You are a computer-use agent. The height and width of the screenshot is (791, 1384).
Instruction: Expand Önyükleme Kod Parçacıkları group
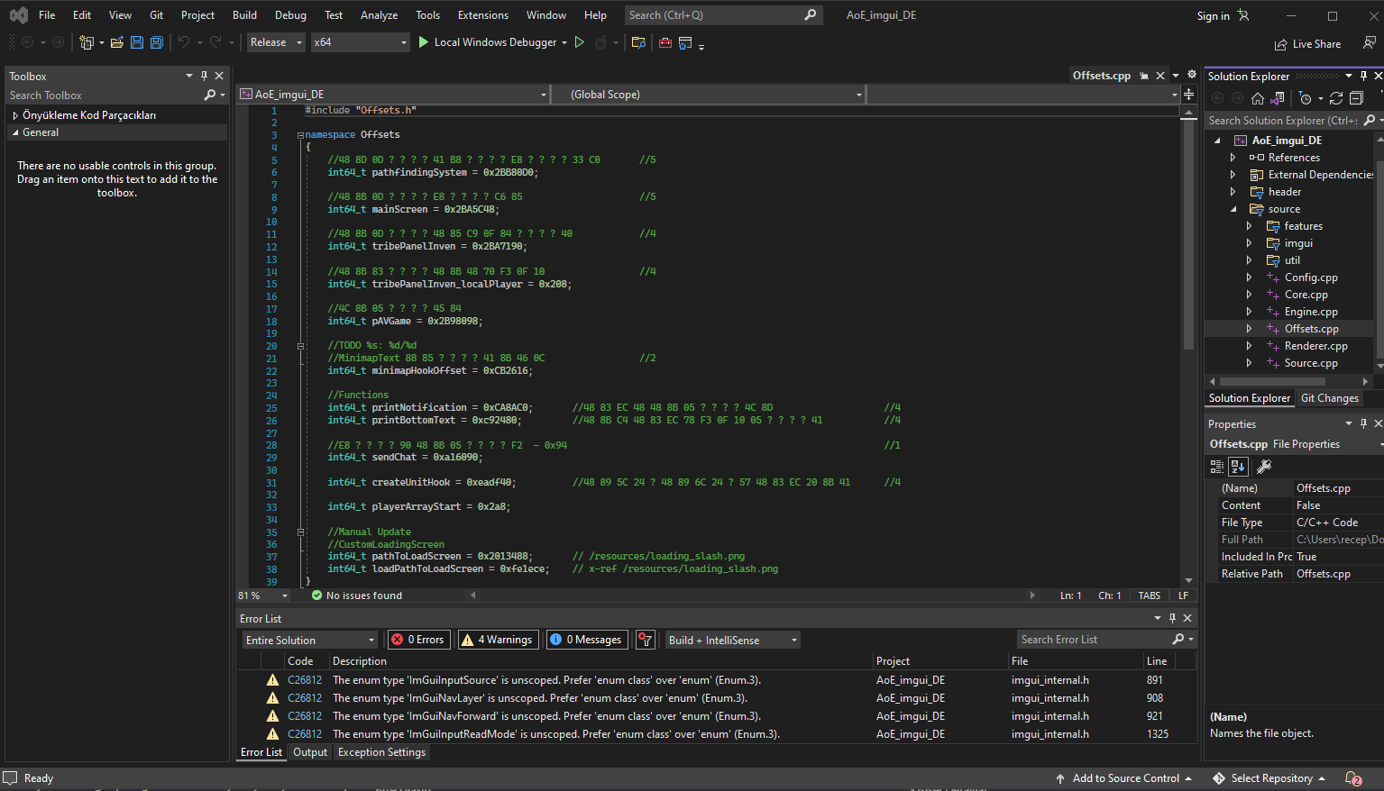point(15,115)
